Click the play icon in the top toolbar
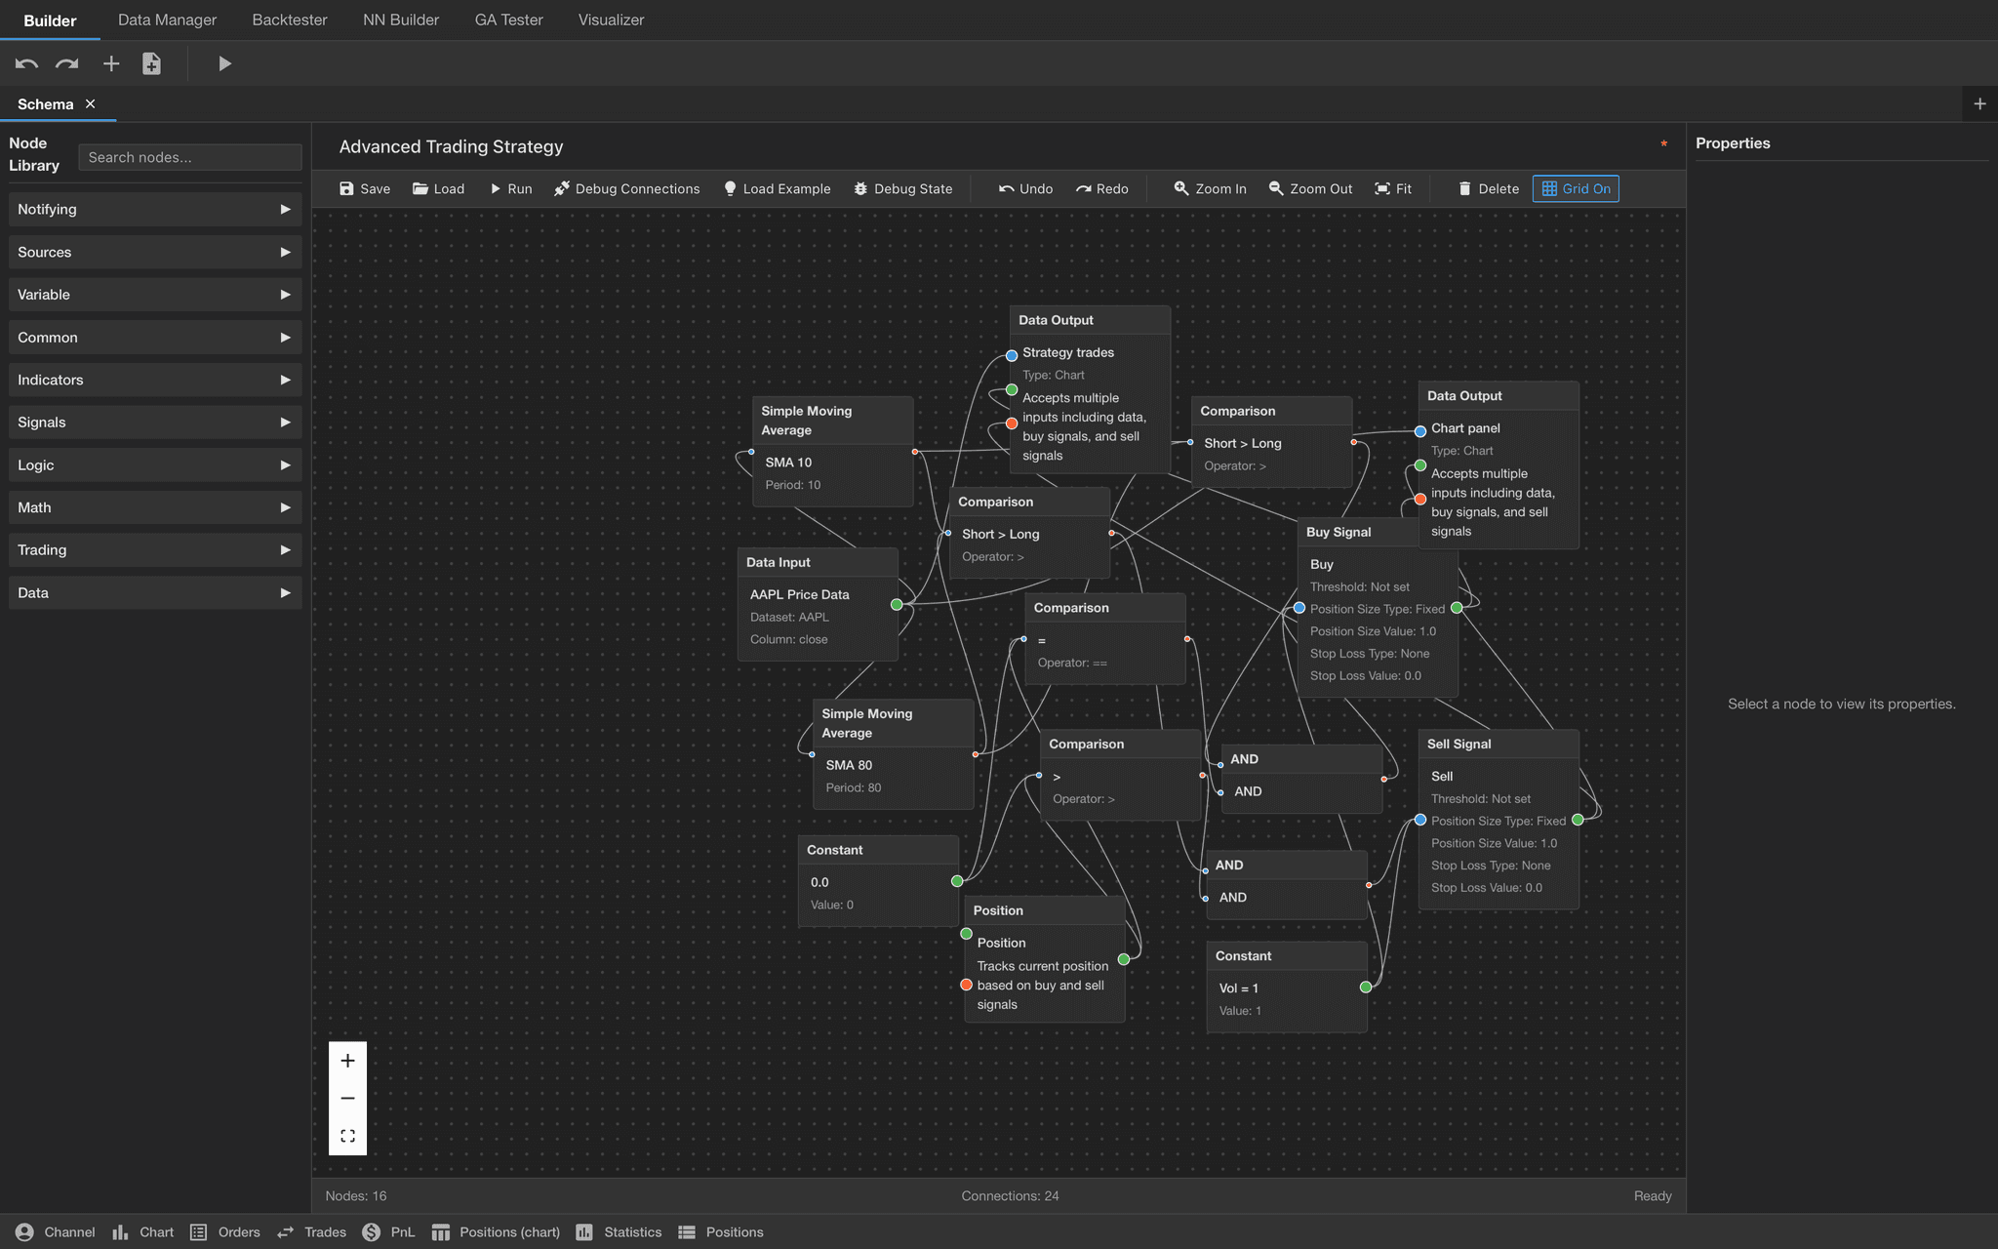1998x1249 pixels. click(224, 63)
